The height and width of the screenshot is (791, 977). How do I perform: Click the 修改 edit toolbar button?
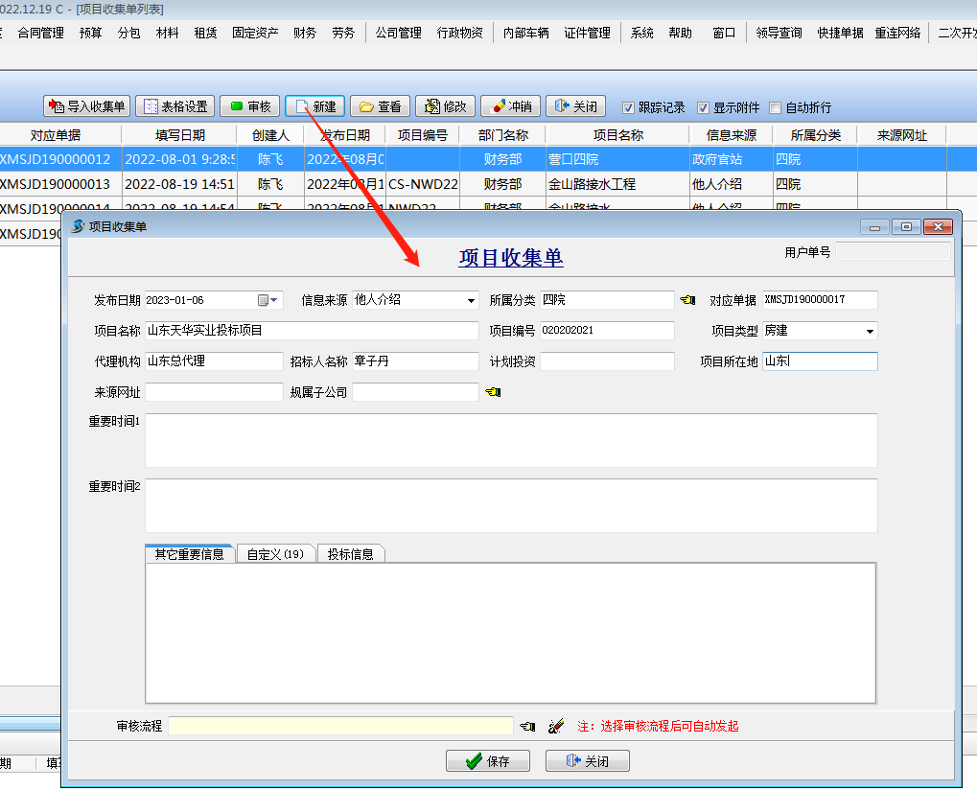click(445, 106)
